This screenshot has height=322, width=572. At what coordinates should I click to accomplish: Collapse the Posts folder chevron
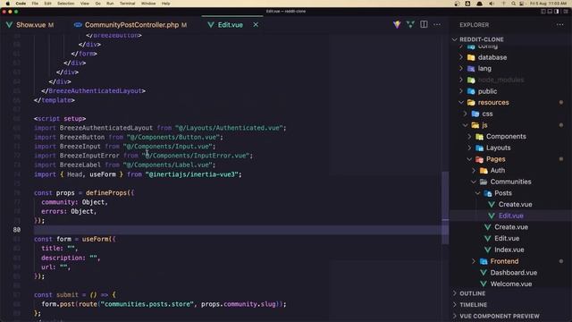(477, 193)
